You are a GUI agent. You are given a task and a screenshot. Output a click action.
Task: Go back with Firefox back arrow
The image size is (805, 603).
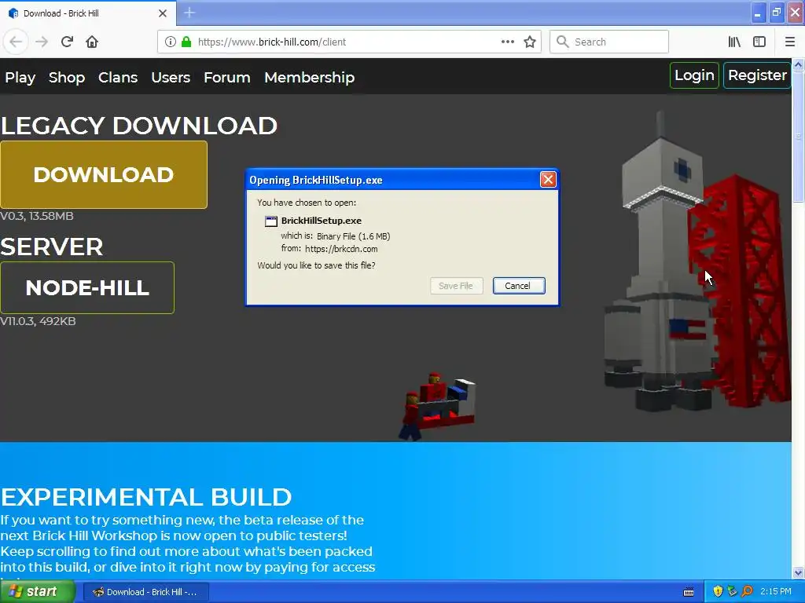[16, 42]
